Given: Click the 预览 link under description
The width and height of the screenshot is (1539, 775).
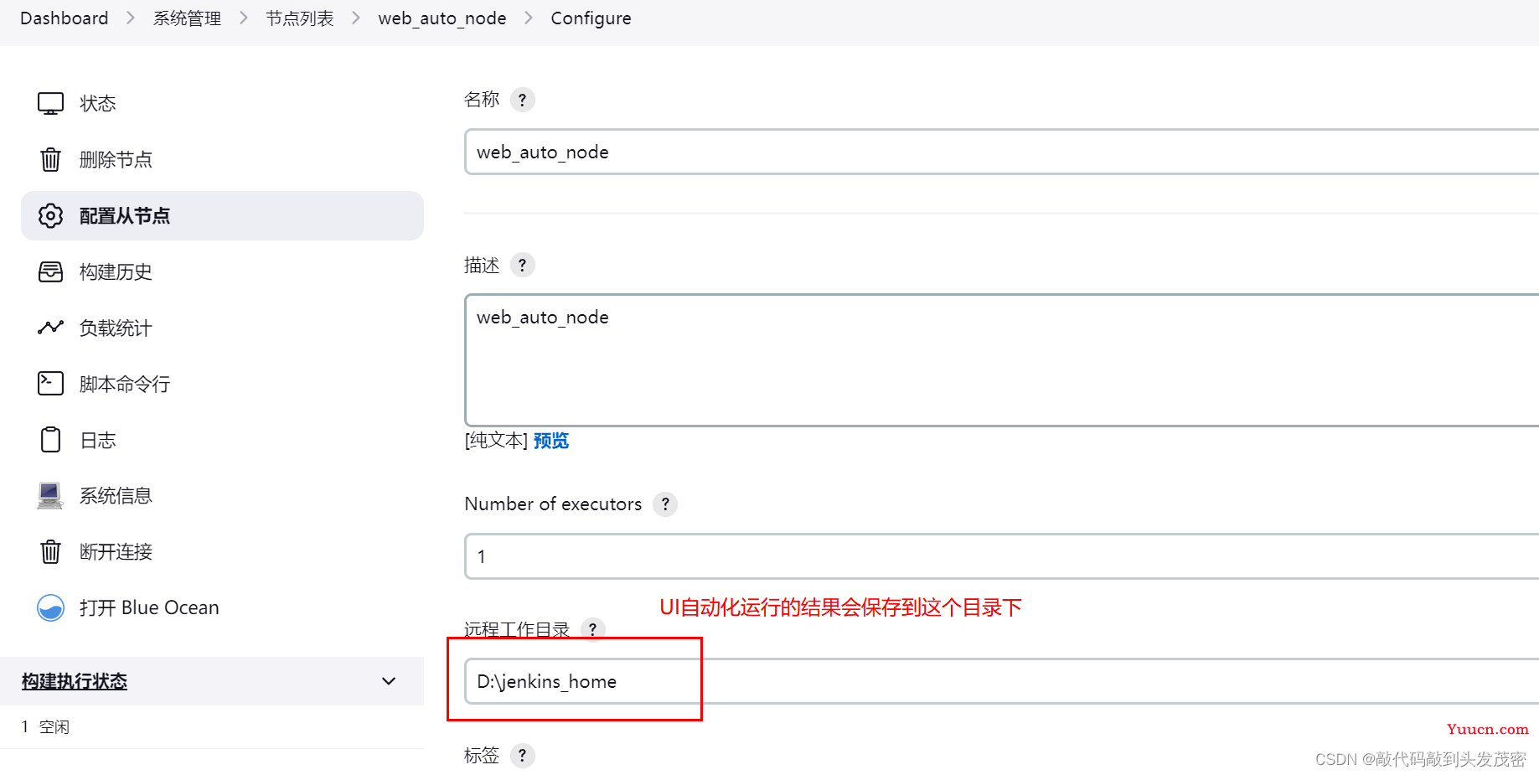Looking at the screenshot, I should [551, 441].
